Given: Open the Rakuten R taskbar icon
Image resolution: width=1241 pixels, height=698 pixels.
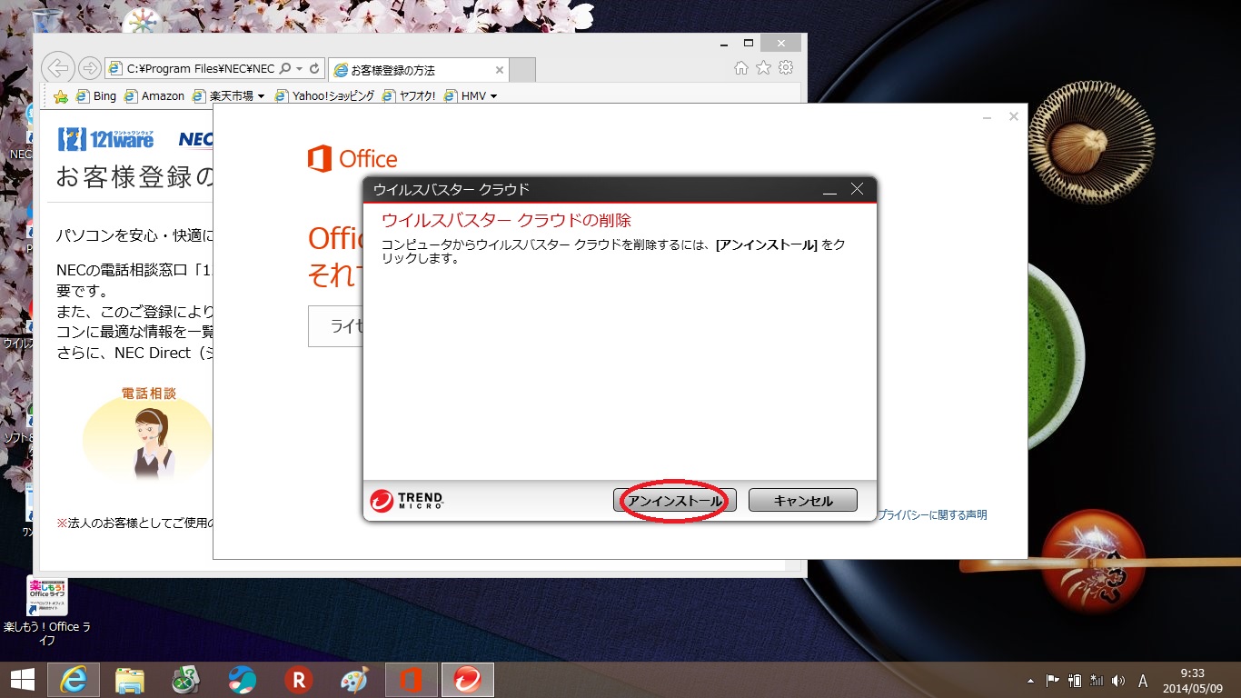Looking at the screenshot, I should (x=298, y=679).
